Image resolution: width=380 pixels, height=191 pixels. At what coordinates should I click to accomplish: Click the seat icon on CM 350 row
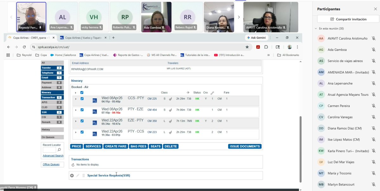tap(170, 121)
